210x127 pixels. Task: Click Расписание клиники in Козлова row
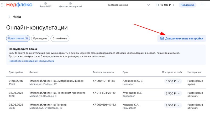195,106
